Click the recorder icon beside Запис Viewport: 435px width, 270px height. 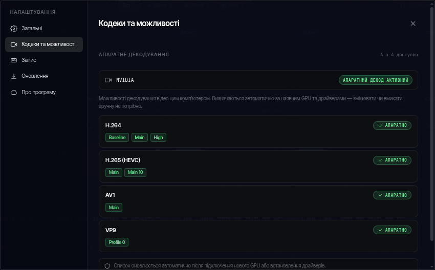click(14, 60)
